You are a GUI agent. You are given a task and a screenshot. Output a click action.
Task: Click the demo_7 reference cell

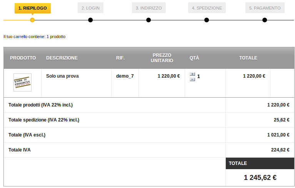tap(125, 76)
